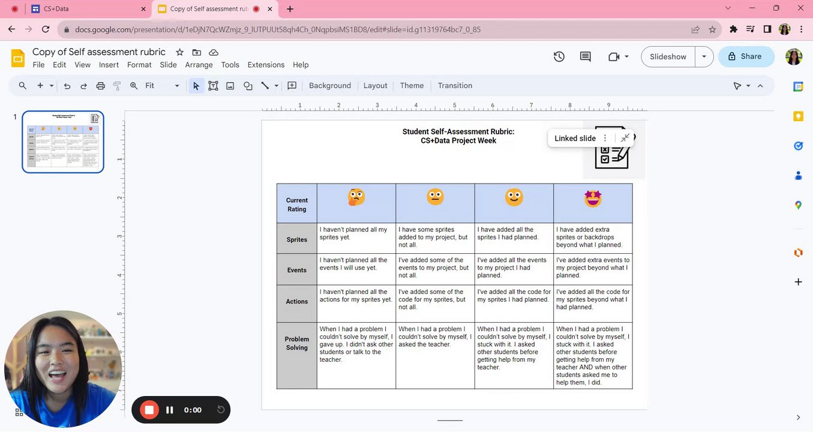The image size is (813, 432).
Task: Click the add comment toolbar icon
Action: tap(292, 86)
